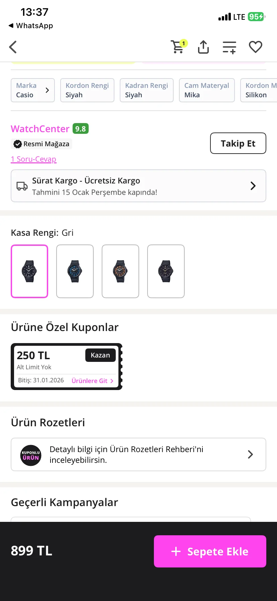This screenshot has width=277, height=601.
Task: Return to WhatsApp via status bar
Action: [31, 26]
